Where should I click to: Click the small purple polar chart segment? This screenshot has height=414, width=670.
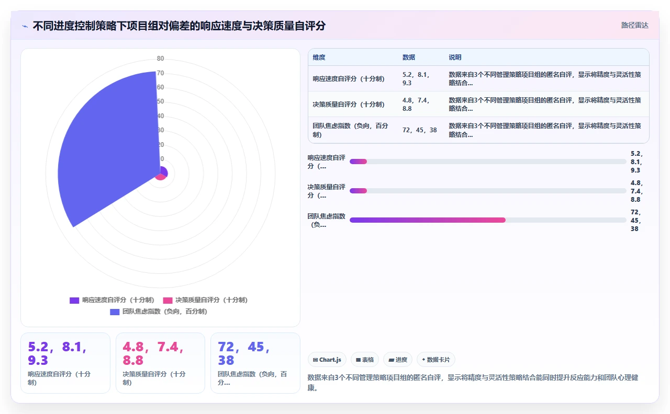tap(164, 171)
